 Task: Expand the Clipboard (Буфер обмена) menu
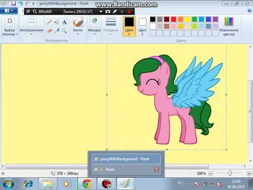coord(9,26)
